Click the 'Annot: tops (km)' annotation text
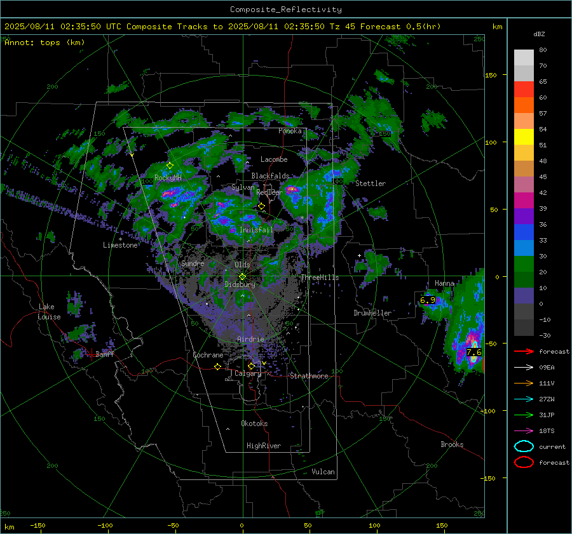Viewport: 572px width, 534px height. click(44, 43)
